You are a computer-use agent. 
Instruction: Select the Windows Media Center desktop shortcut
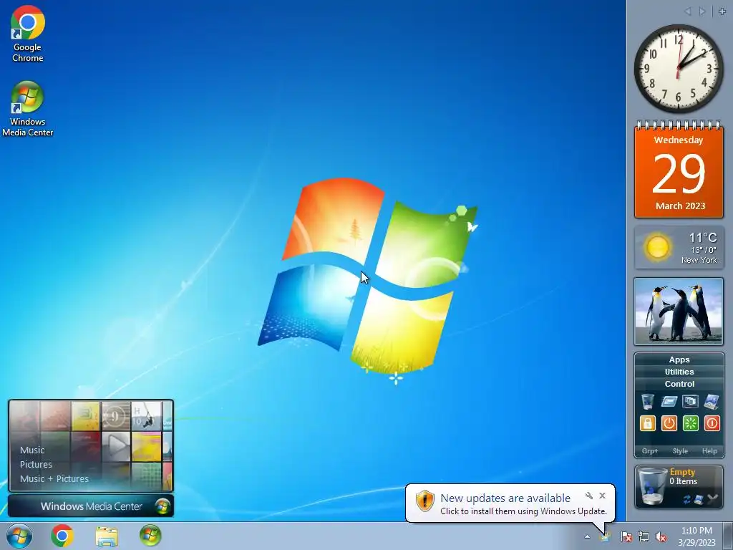tap(28, 109)
